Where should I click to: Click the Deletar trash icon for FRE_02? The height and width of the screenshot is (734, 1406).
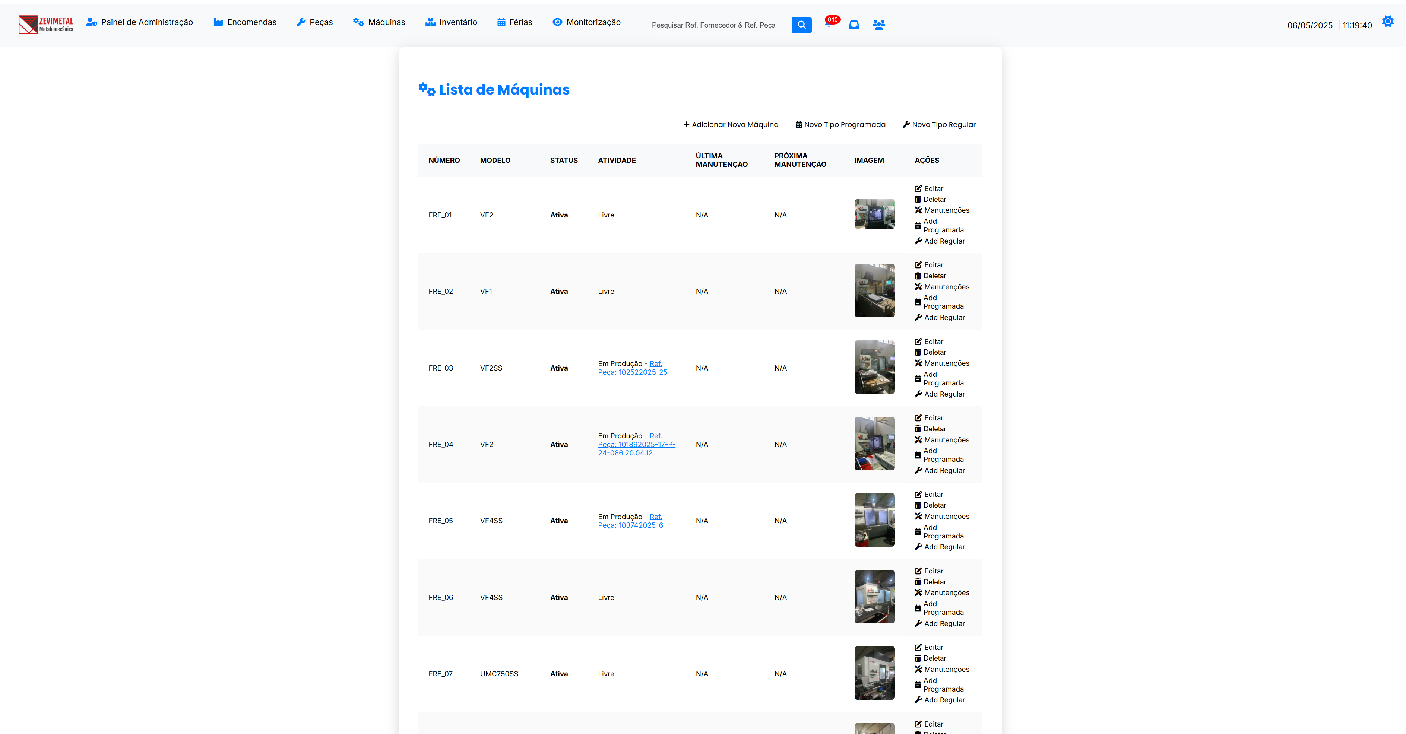[918, 276]
